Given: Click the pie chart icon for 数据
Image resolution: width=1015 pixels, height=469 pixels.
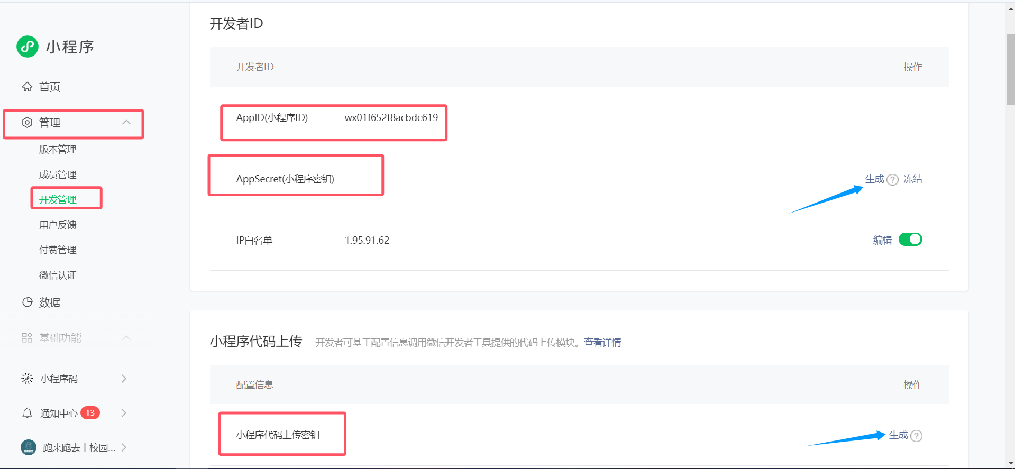Looking at the screenshot, I should click(27, 302).
